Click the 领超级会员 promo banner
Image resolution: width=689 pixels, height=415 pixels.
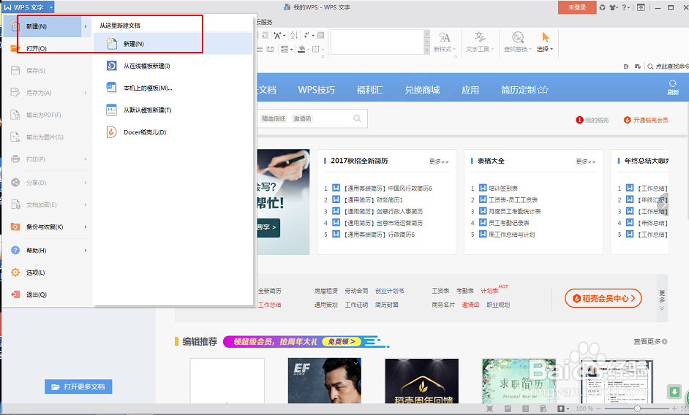tap(306, 342)
